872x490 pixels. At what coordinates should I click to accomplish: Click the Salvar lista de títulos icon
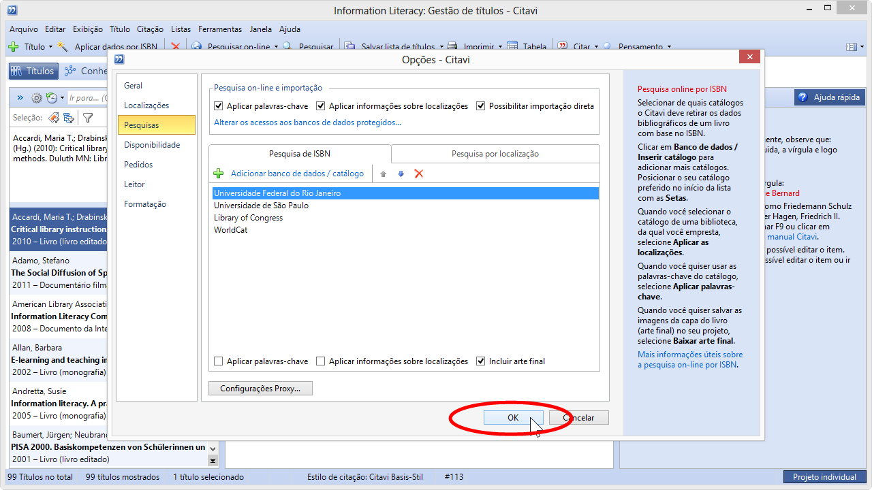point(349,47)
